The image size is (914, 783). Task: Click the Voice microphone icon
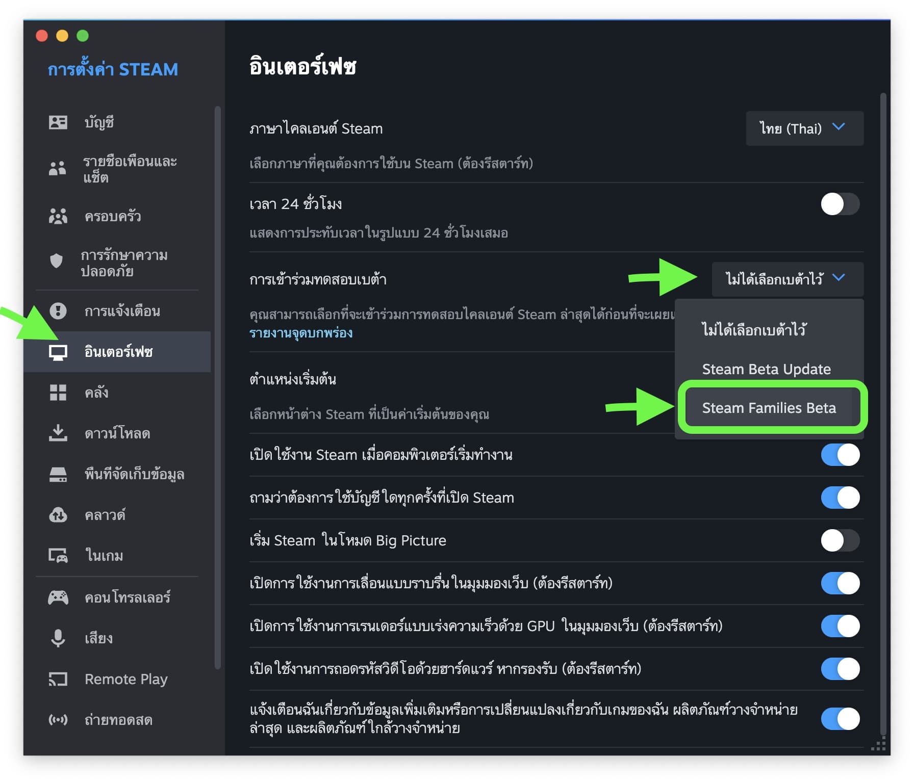pos(58,638)
